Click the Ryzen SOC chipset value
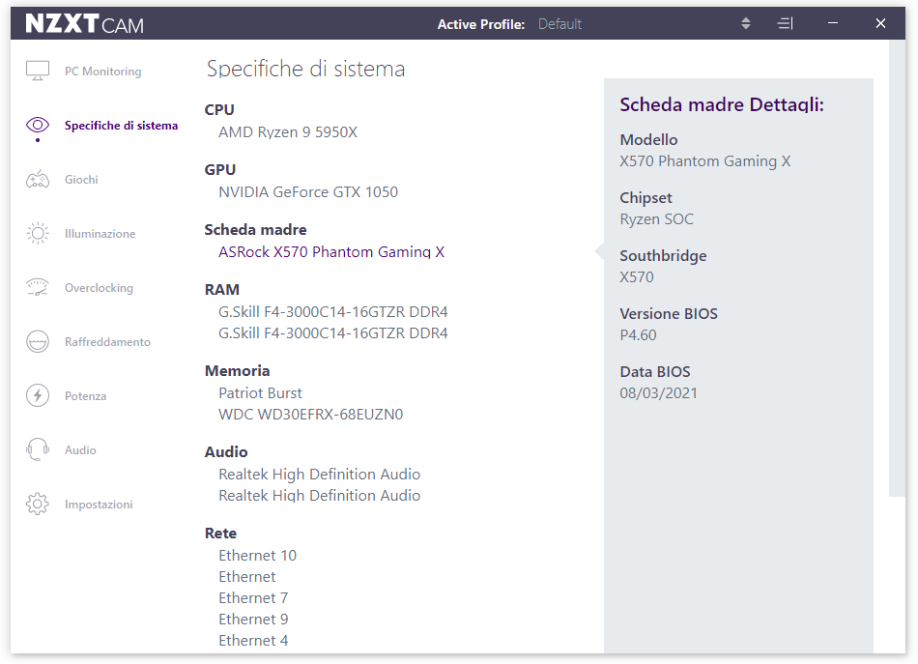 point(656,219)
